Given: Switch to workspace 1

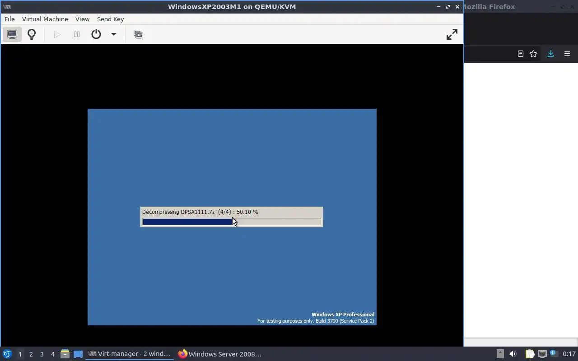Looking at the screenshot, I should (x=20, y=354).
